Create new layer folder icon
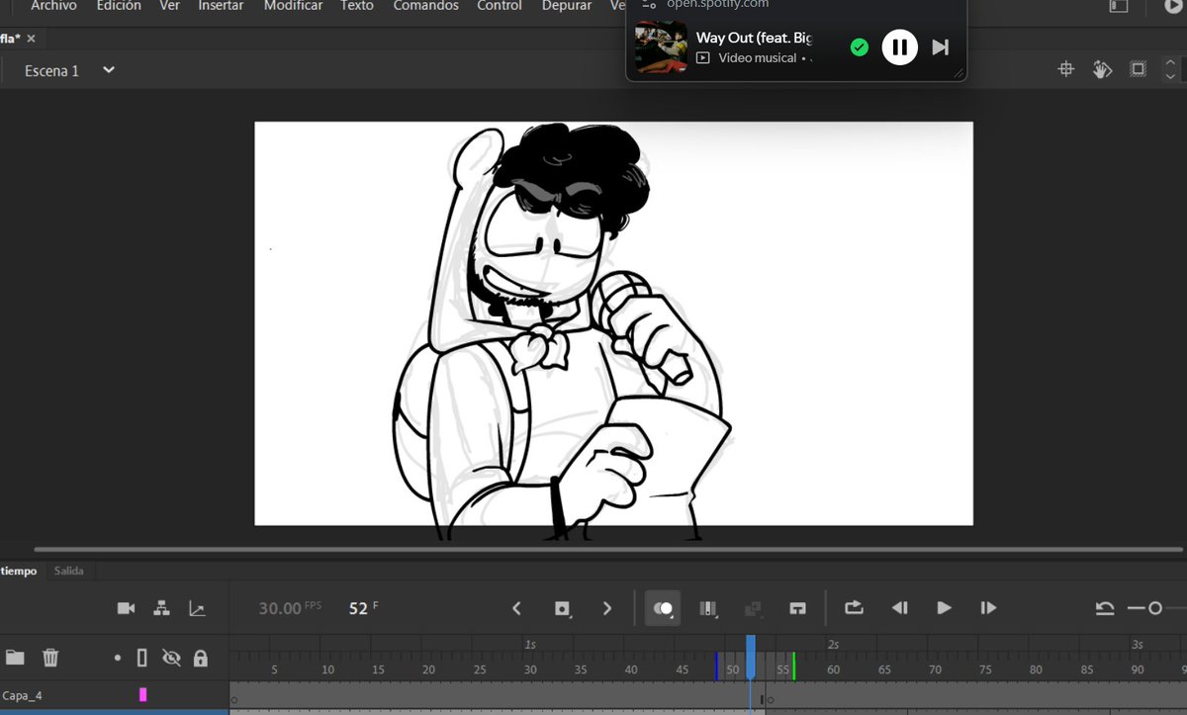Screen dimensions: 1187x715 [15, 657]
